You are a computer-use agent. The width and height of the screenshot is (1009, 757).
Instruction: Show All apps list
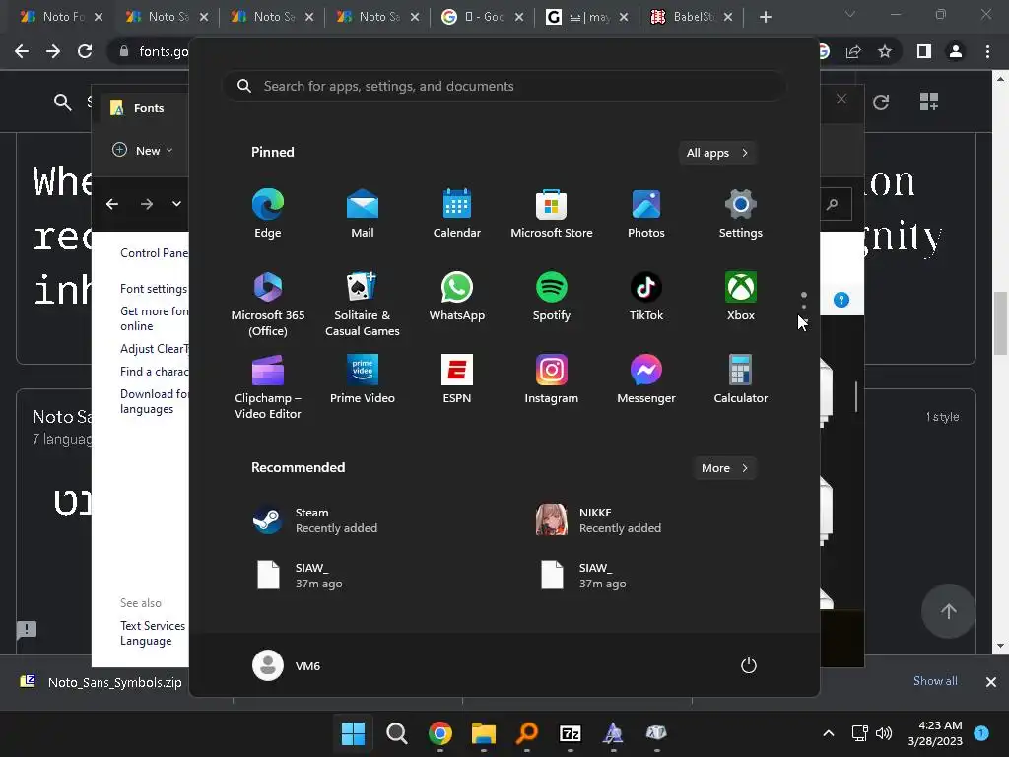pyautogui.click(x=717, y=153)
